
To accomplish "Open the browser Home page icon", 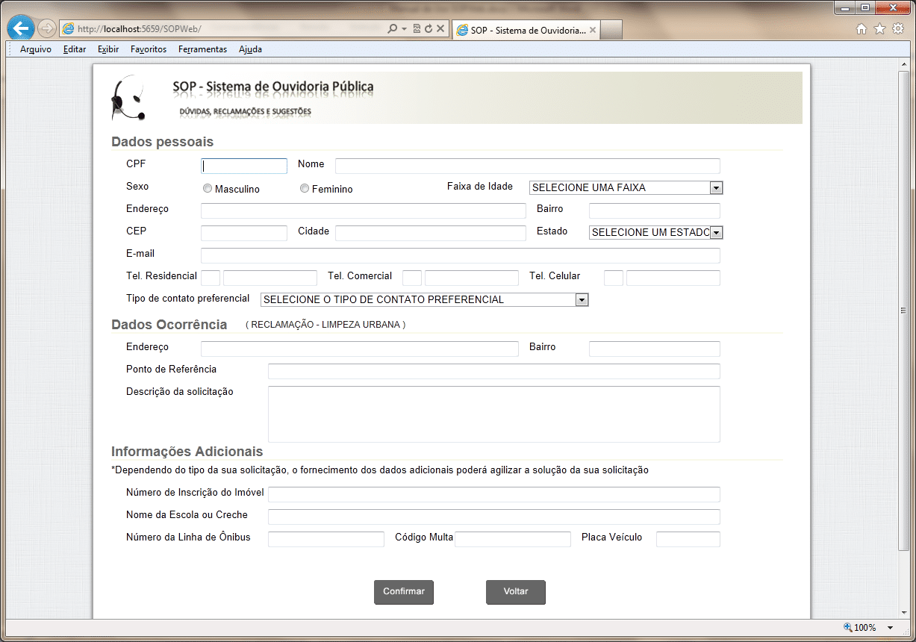I will 862,29.
